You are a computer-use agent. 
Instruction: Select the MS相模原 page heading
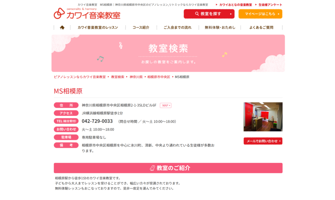[x=68, y=91]
